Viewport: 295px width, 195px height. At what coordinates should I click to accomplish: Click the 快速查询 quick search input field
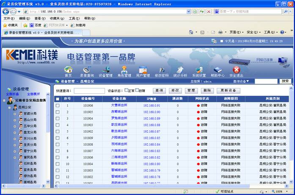[89, 91]
